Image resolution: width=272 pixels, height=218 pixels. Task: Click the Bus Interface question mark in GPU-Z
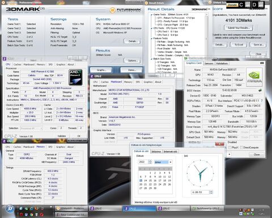point(262,100)
